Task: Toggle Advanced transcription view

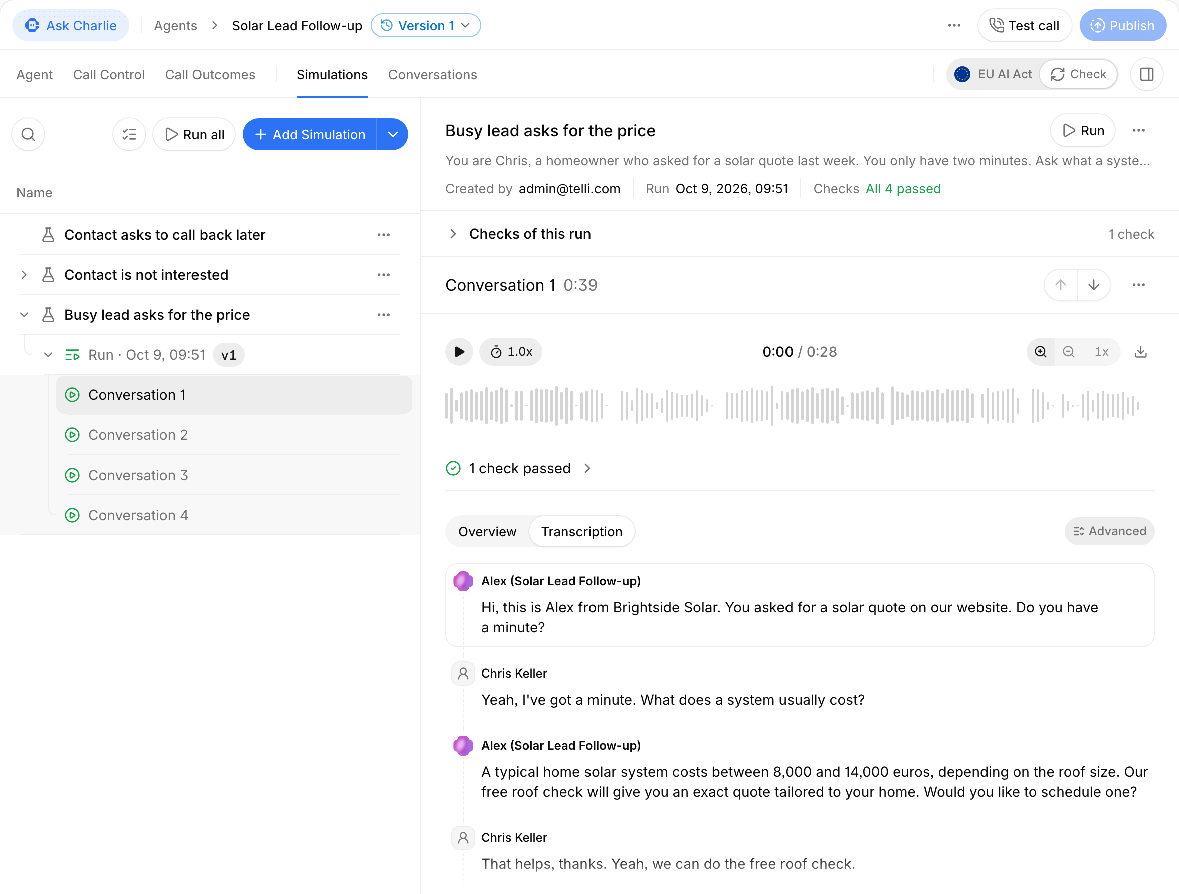Action: 1109,531
